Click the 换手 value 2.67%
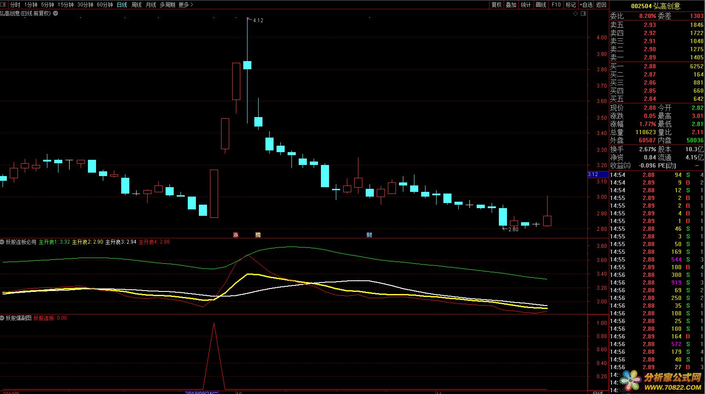 (x=647, y=149)
